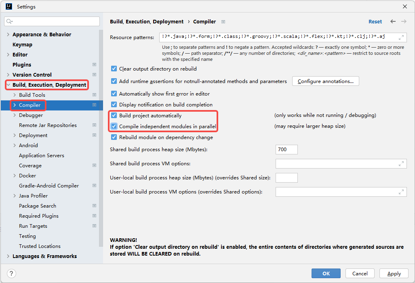The height and width of the screenshot is (283, 415).
Task: Click the IntelliJ IDEA logo in title bar
Action: [x=9, y=6]
